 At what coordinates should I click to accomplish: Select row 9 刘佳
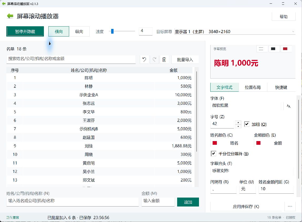pyautogui.click(x=99, y=146)
